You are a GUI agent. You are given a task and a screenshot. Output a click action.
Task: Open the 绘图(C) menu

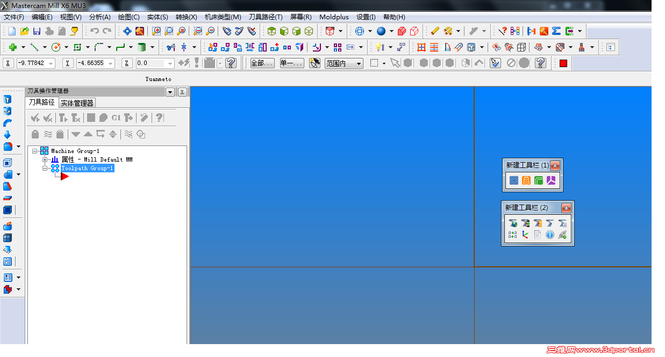(x=128, y=17)
